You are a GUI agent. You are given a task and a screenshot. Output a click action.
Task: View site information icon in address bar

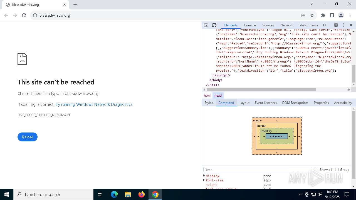pos(35,15)
